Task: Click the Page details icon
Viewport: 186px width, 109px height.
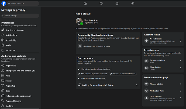Action: click(x=3, y=66)
